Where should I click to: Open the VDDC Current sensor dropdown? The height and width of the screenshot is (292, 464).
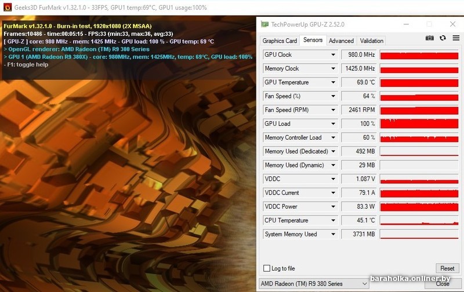coord(333,193)
